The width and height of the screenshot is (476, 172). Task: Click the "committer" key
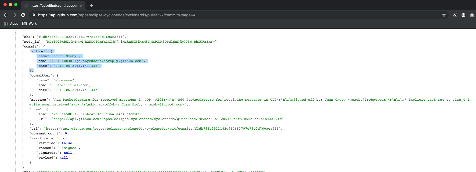(x=41, y=75)
